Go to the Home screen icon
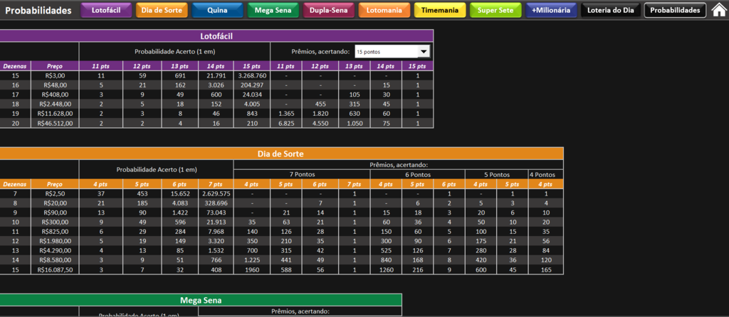Screen dimensions: 729x317 (719, 10)
